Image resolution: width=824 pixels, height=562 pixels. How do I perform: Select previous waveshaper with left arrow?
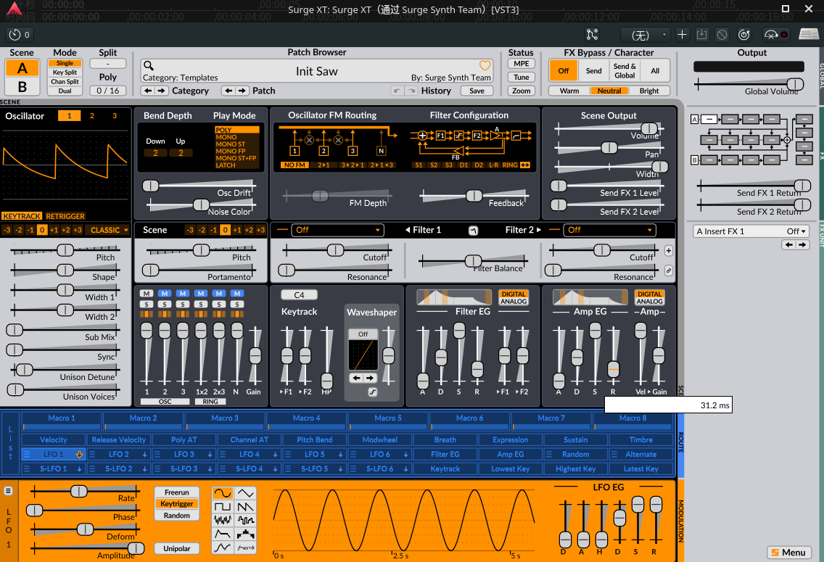point(356,378)
